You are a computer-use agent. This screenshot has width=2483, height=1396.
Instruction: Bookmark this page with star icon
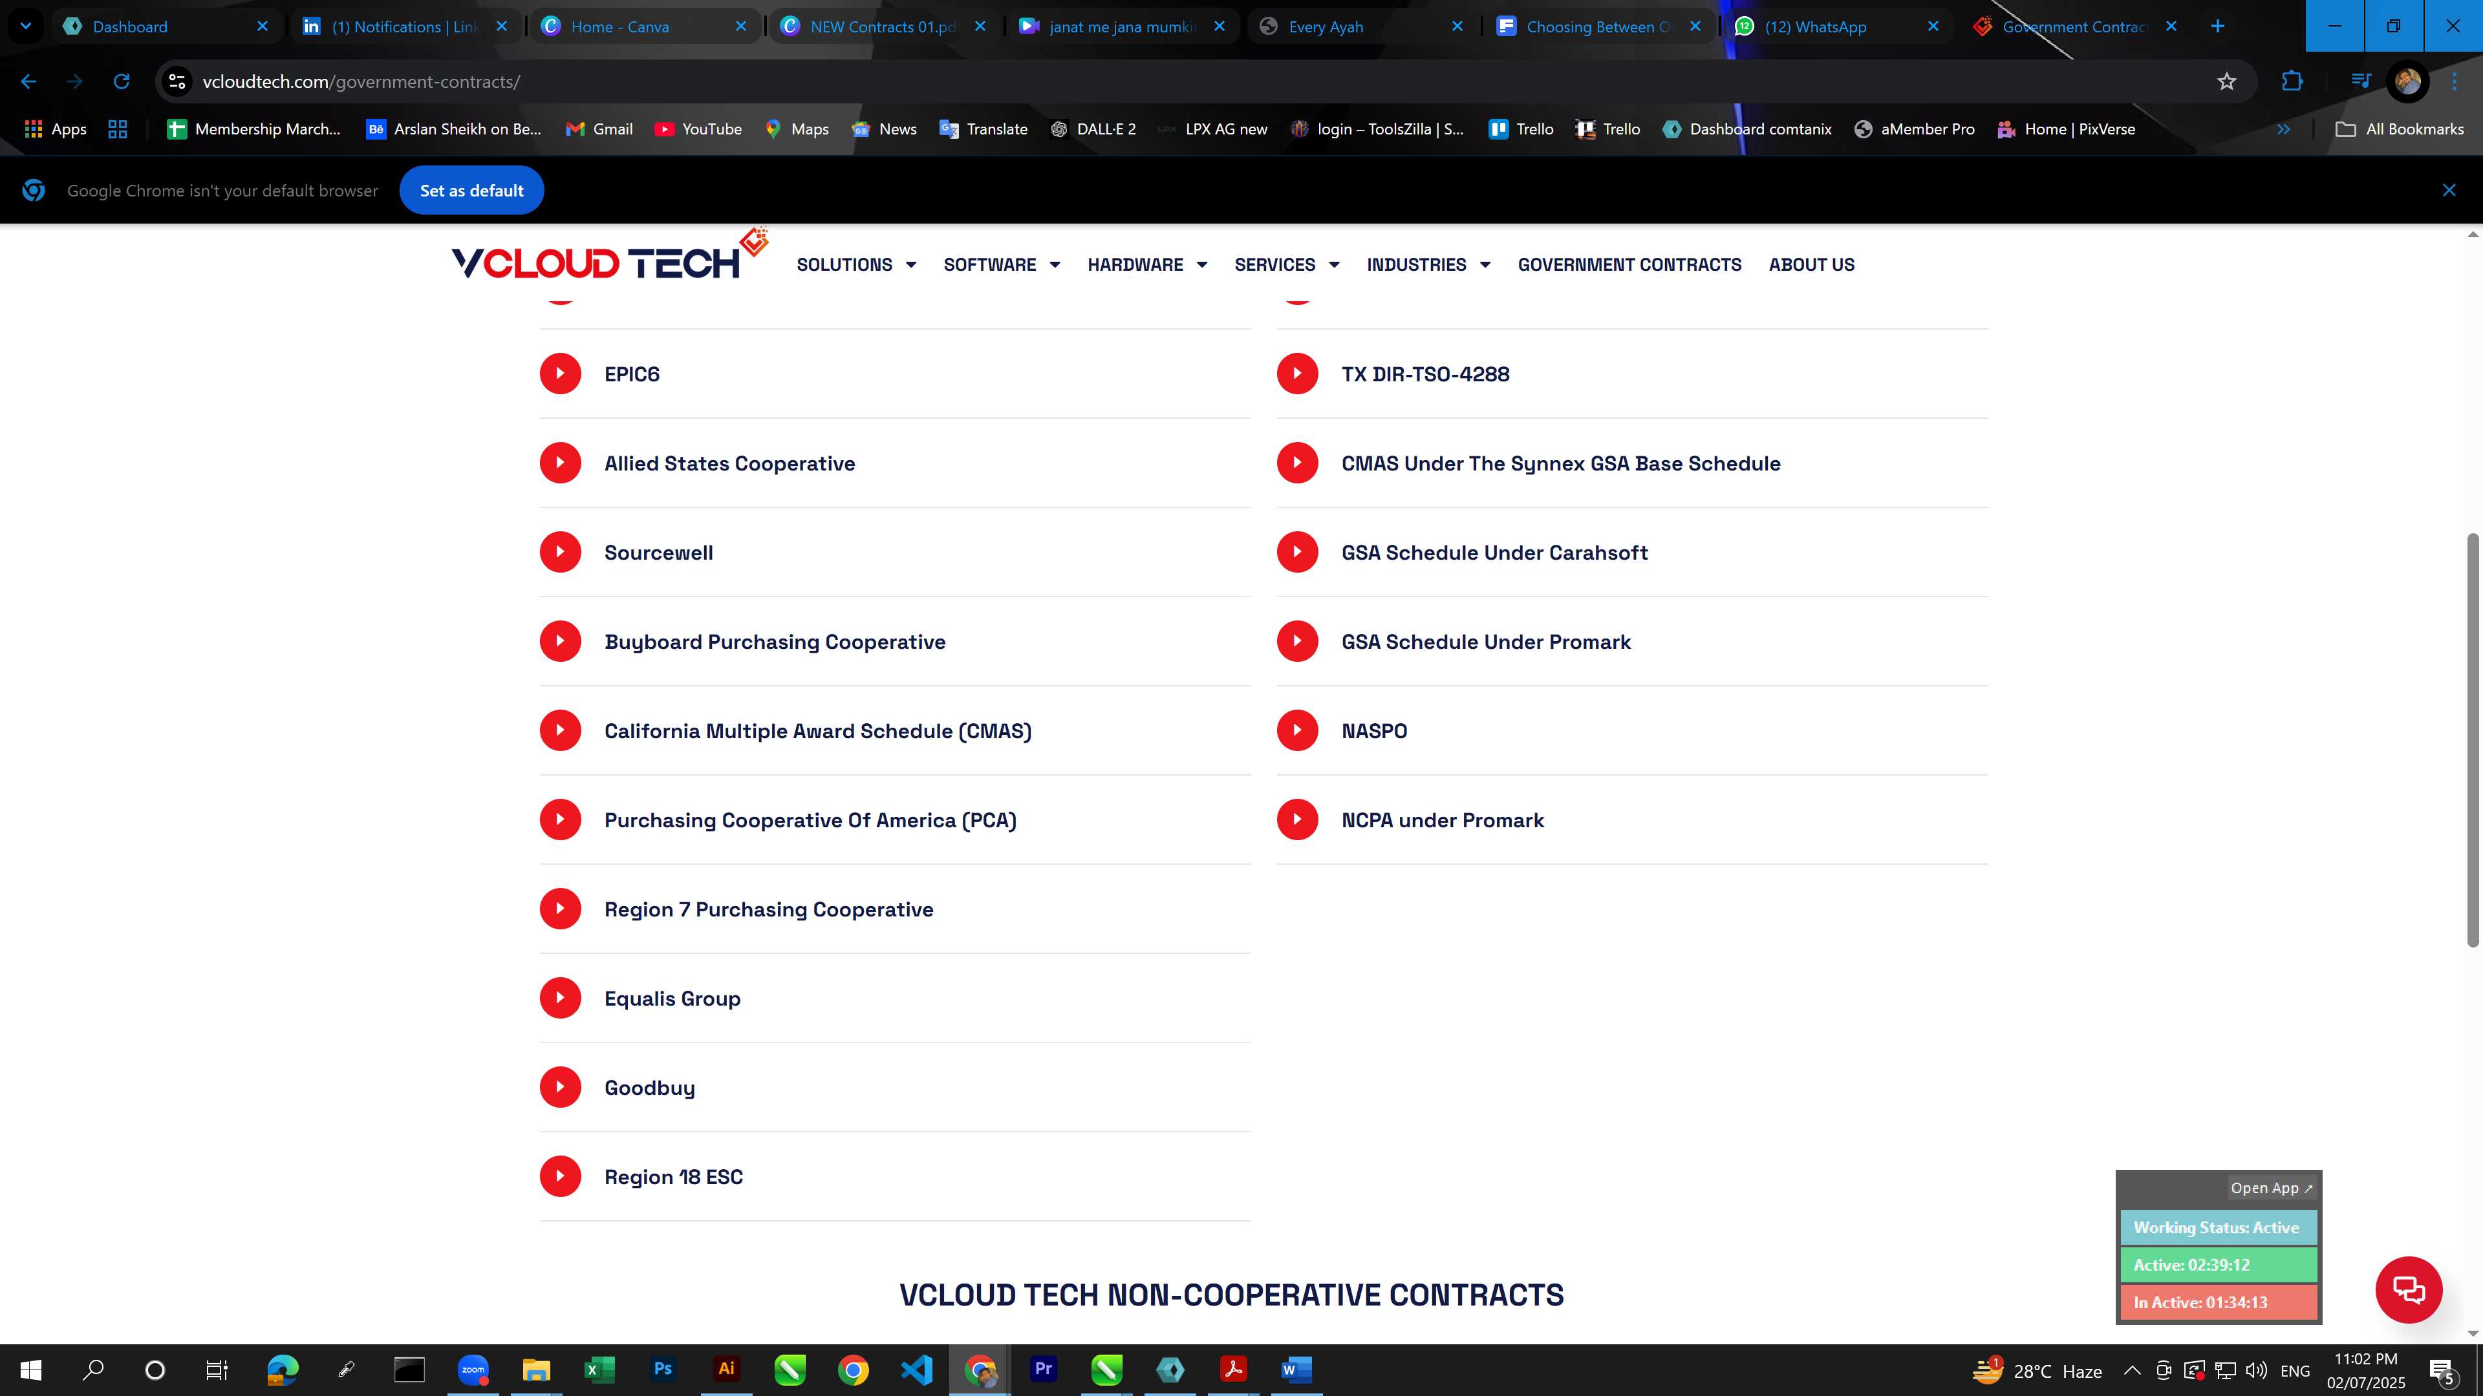pyautogui.click(x=2226, y=82)
